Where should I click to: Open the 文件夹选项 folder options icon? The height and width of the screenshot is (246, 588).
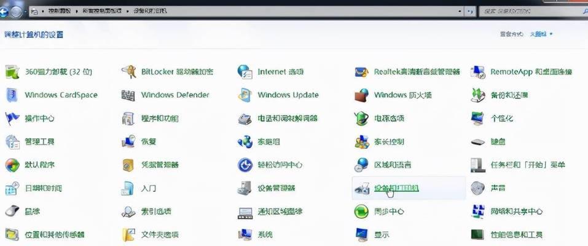click(128, 235)
